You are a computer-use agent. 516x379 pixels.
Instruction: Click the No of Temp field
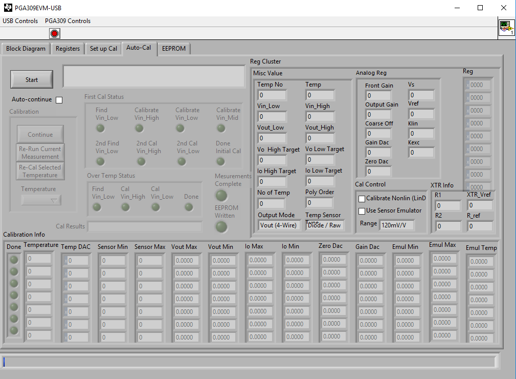tap(271, 204)
